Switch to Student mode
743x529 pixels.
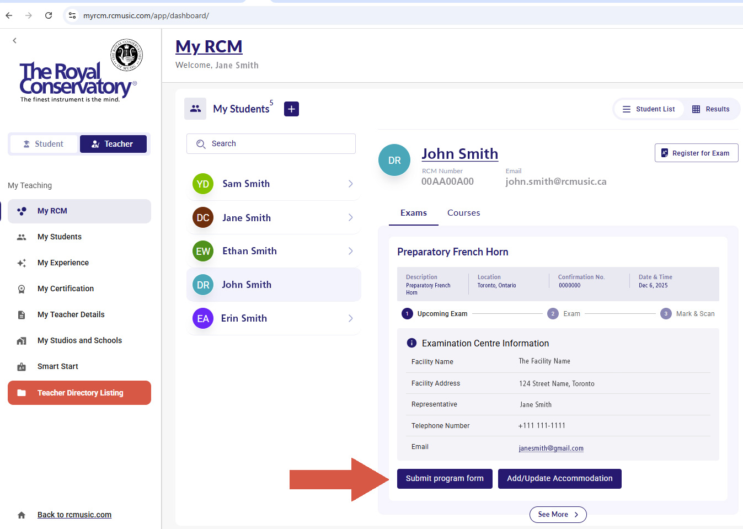point(44,143)
